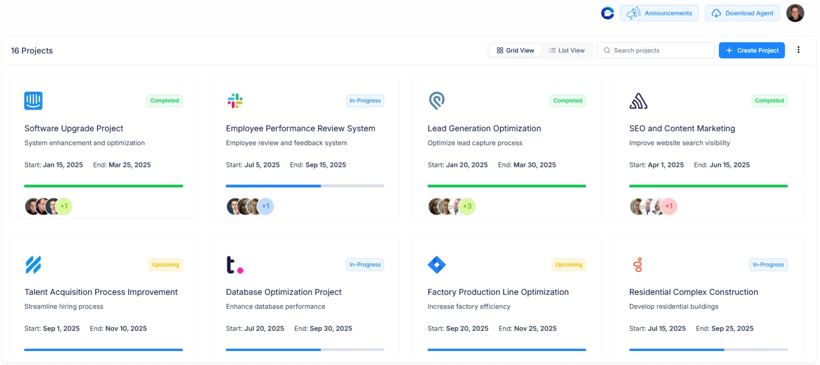Click In-Progress badge on Residential Complex Construction
820x365 pixels.
pos(769,265)
